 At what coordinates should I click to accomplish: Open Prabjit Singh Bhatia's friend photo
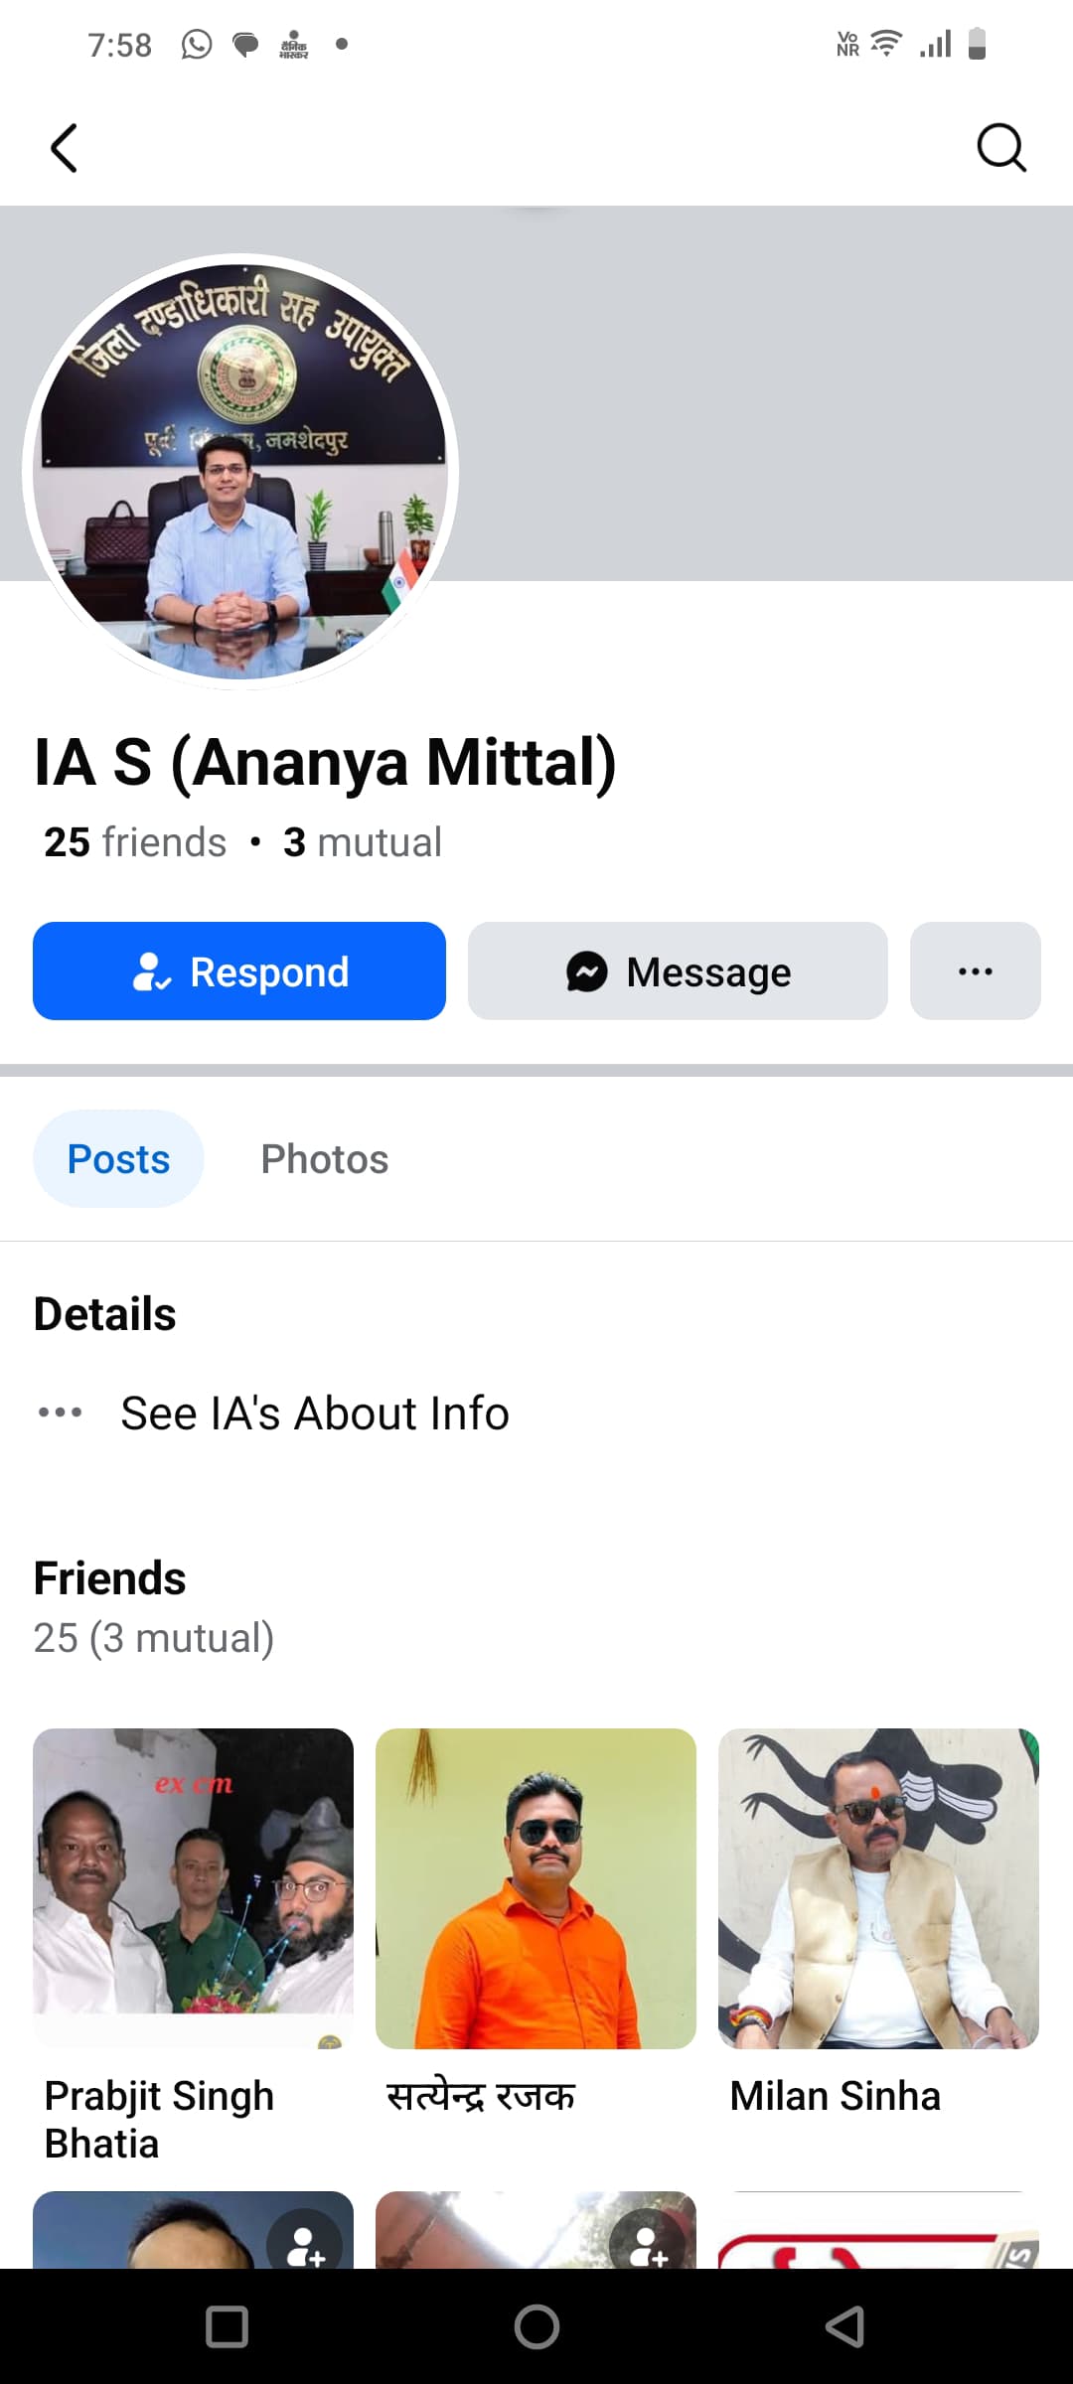click(193, 1887)
